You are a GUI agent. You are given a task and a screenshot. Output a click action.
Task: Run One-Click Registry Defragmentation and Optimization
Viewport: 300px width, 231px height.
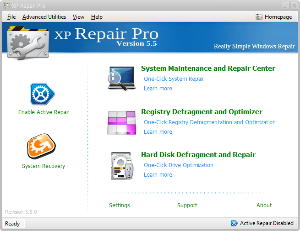[x=210, y=122]
